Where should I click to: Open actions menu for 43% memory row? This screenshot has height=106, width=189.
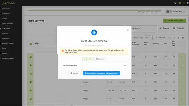(x=182, y=65)
